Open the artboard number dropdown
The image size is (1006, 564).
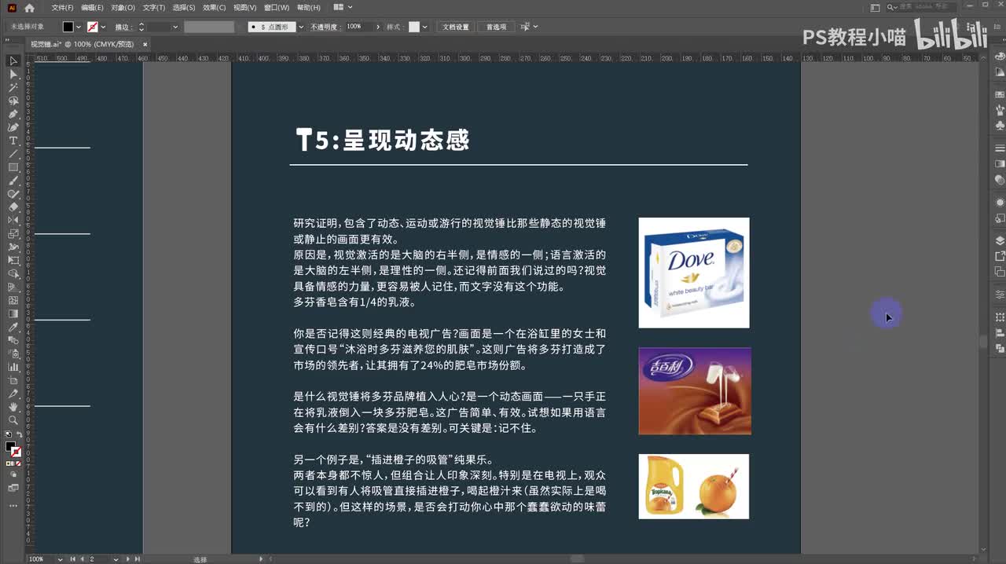(x=116, y=559)
